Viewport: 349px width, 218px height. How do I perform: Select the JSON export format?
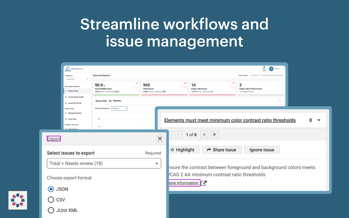point(51,189)
